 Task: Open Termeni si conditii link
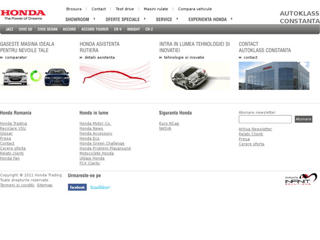pyautogui.click(x=17, y=185)
